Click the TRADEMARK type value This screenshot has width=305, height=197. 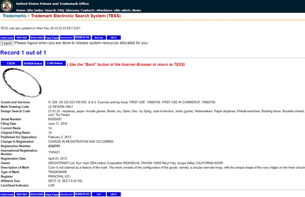pyautogui.click(x=58, y=172)
